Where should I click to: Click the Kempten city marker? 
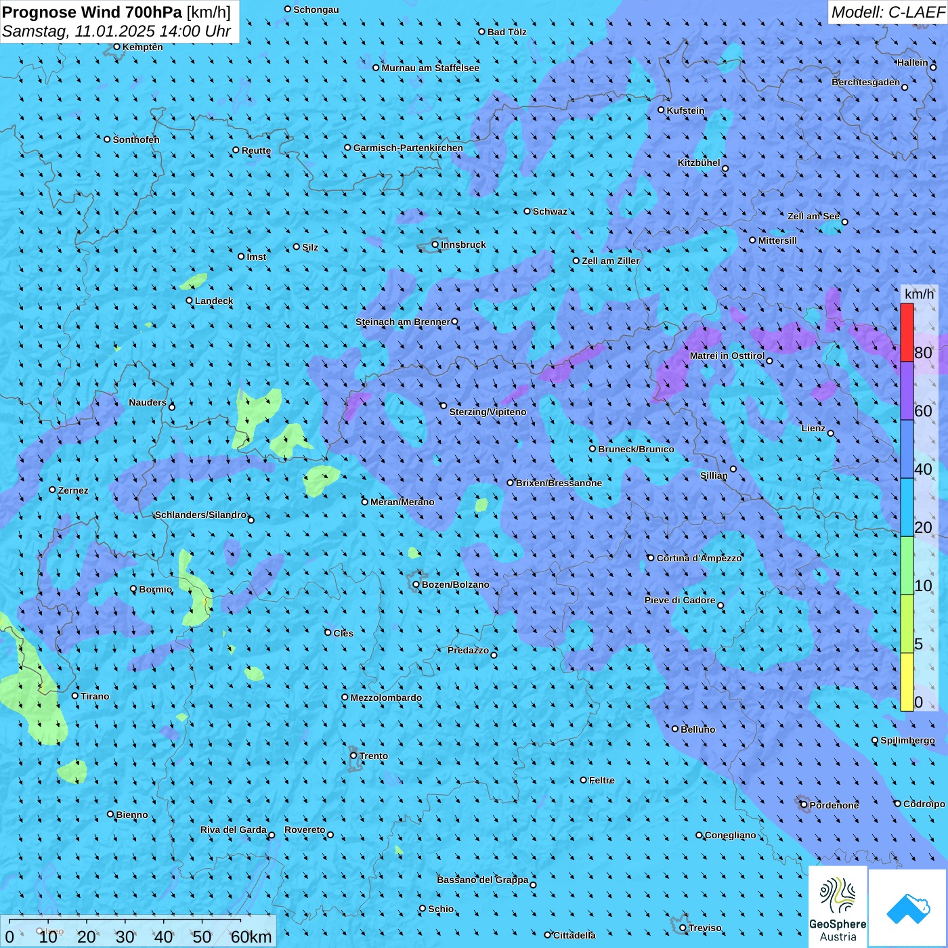116,47
